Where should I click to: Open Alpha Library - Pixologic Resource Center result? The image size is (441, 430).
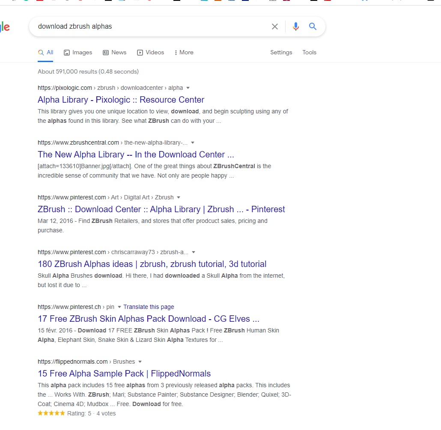pyautogui.click(x=121, y=100)
